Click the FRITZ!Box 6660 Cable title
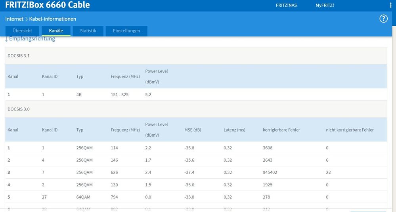Screen dimensions: 396x212 (48, 5)
